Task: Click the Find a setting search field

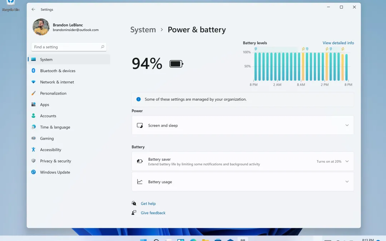Action: click(69, 47)
